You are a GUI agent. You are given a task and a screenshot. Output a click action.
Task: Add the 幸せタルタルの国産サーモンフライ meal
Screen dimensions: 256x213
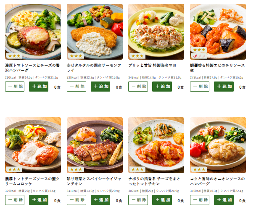[x=100, y=87]
